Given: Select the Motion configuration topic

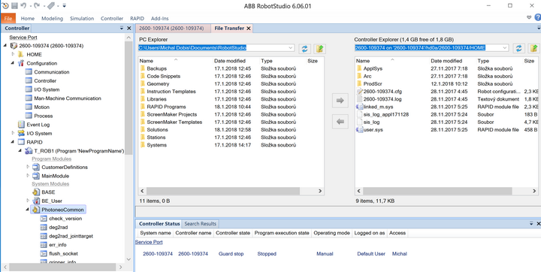Looking at the screenshot, I should (x=41, y=107).
